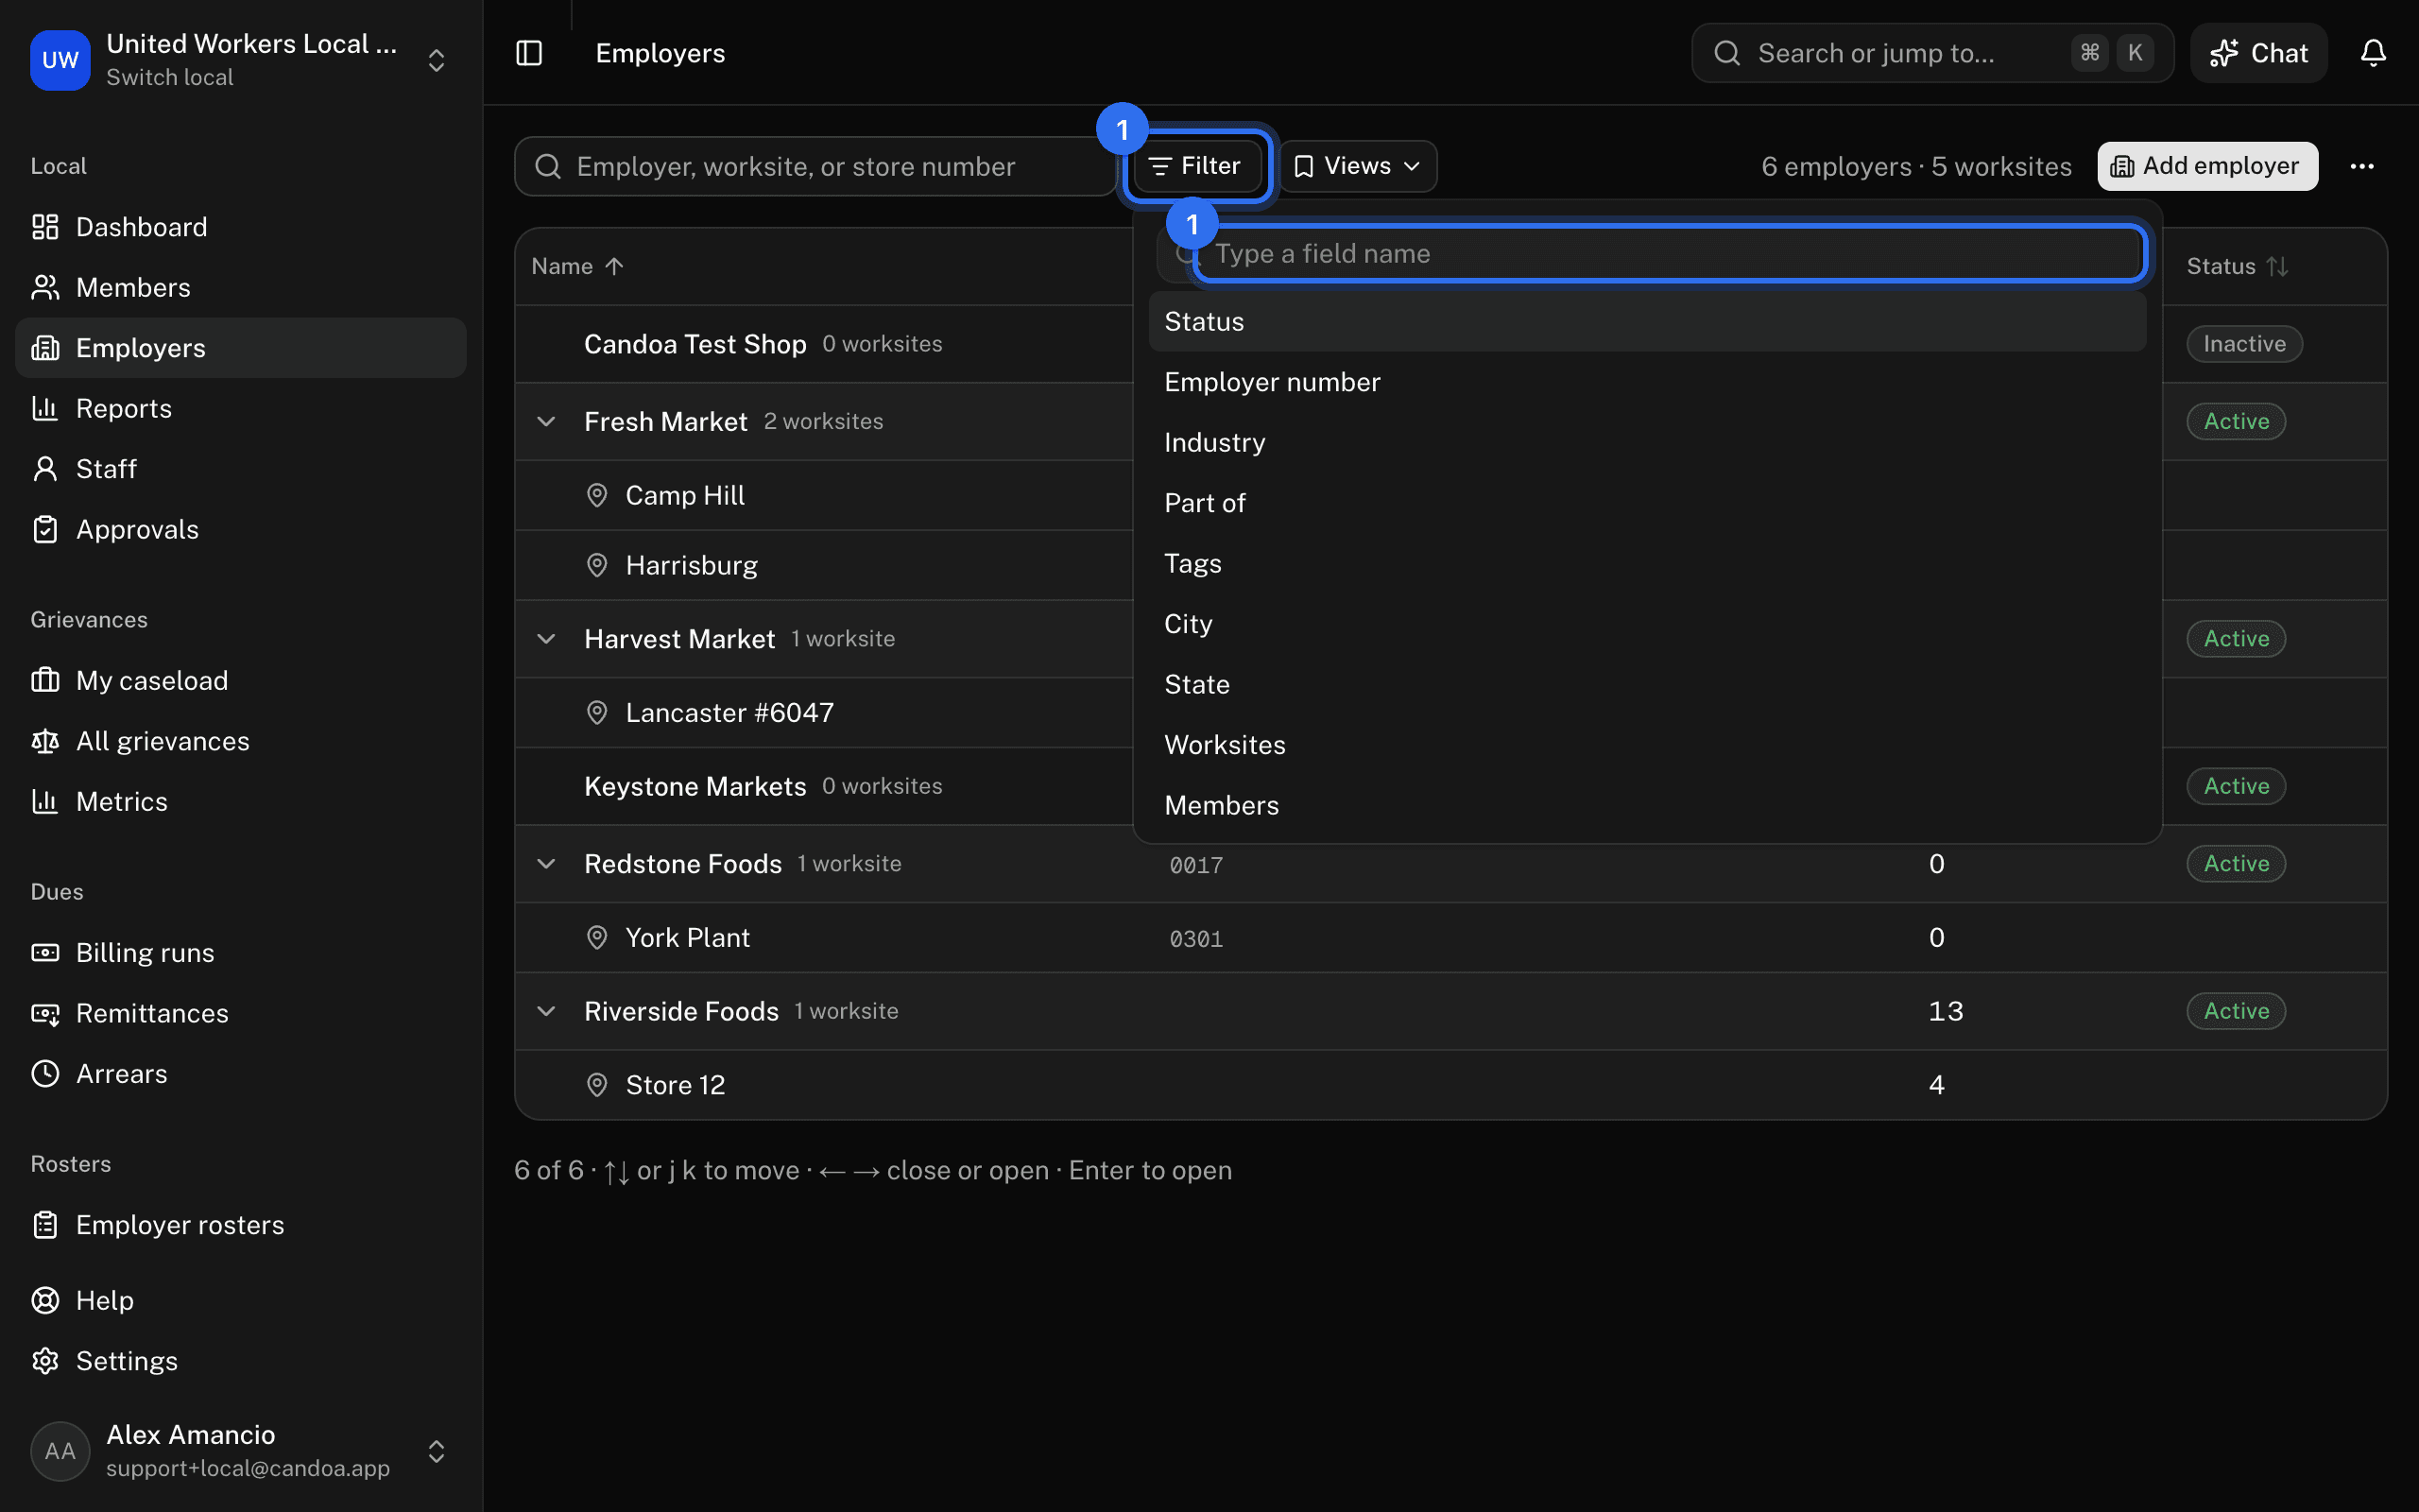The height and width of the screenshot is (1512, 2419).
Task: Open All grievances
Action: (x=241, y=741)
